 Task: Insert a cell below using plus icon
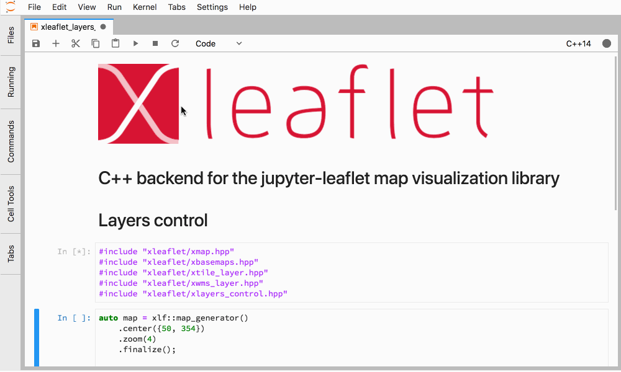click(56, 43)
